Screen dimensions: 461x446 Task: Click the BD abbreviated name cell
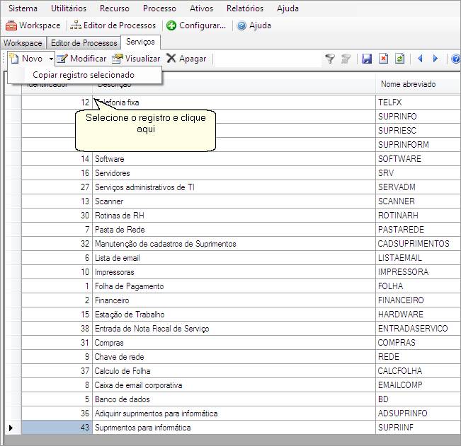click(x=418, y=399)
